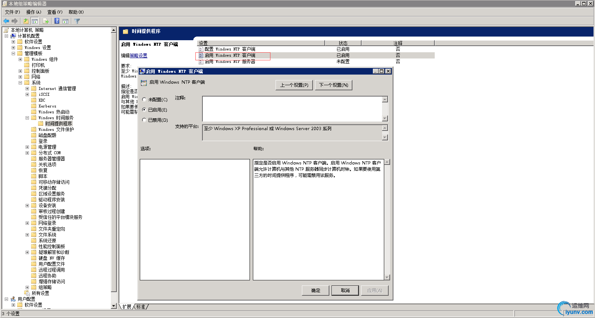Click the 用户配置 user icon in tree
Screen dimensions: 595x318
point(13,299)
